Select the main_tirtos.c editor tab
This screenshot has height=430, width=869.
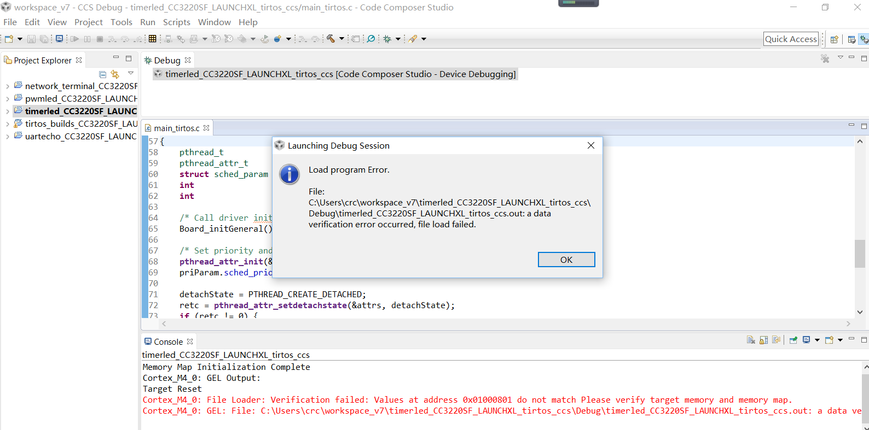(176, 128)
